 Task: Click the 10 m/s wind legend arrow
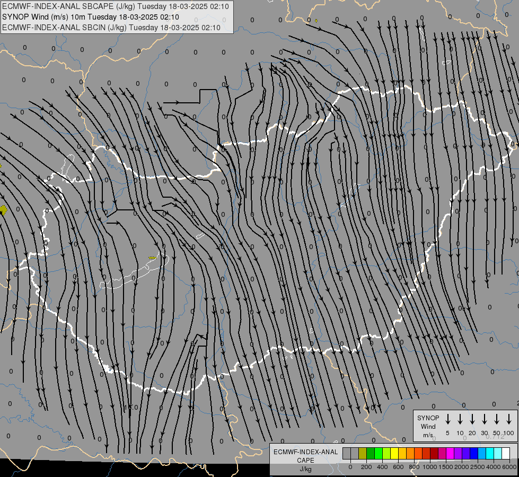tap(460, 419)
